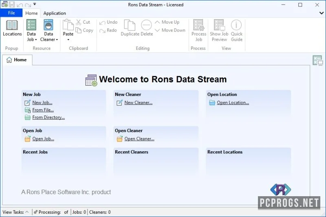Open the Quick Guide
Image resolution: width=326 pixels, height=217 pixels.
[x=236, y=31]
